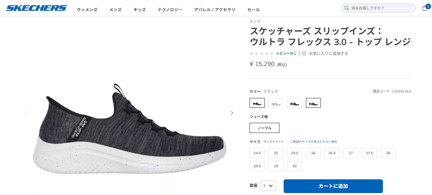Viewport: 432px width, 195px height.
Task: Select size 30 from the size grid
Action: coord(294,166)
